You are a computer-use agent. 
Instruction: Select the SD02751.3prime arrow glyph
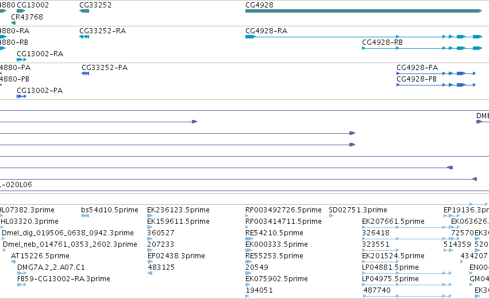pyautogui.click(x=331, y=216)
